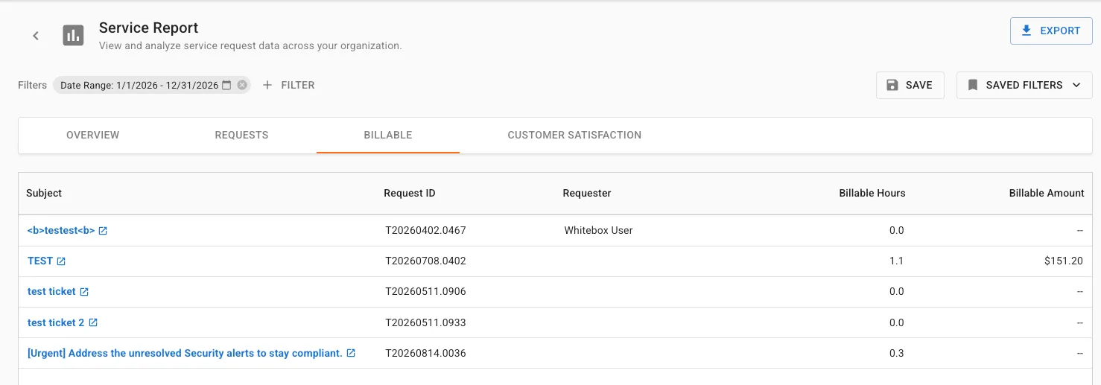Image resolution: width=1101 pixels, height=385 pixels.
Task: Click the Whitebox User requester cell
Action: [x=598, y=230]
